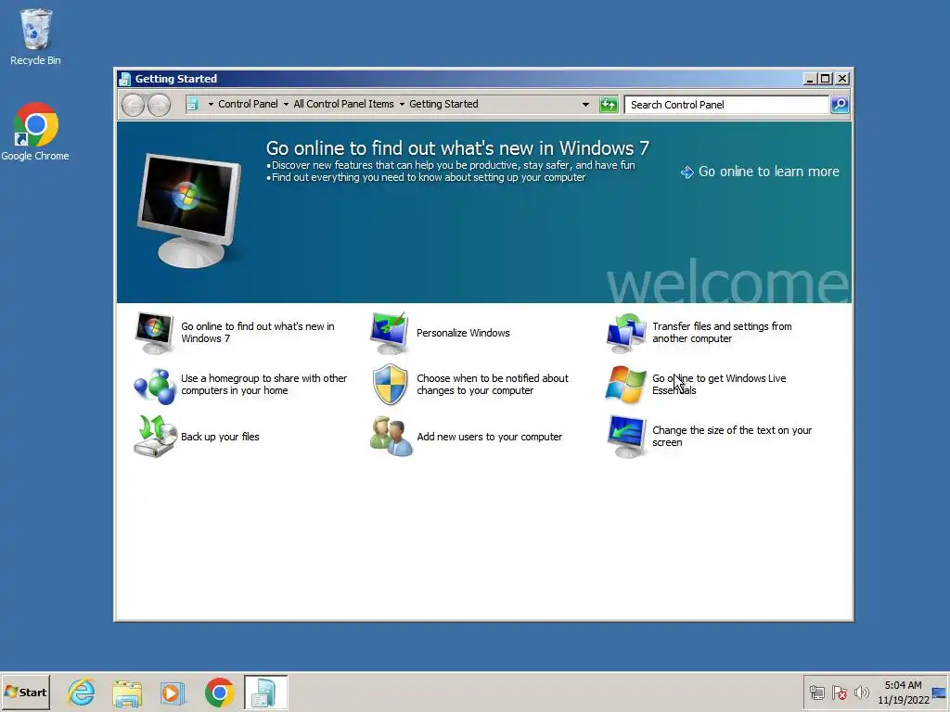Click the Windows Live Essentials flag icon
Screen dimensions: 950x712
[x=626, y=385]
